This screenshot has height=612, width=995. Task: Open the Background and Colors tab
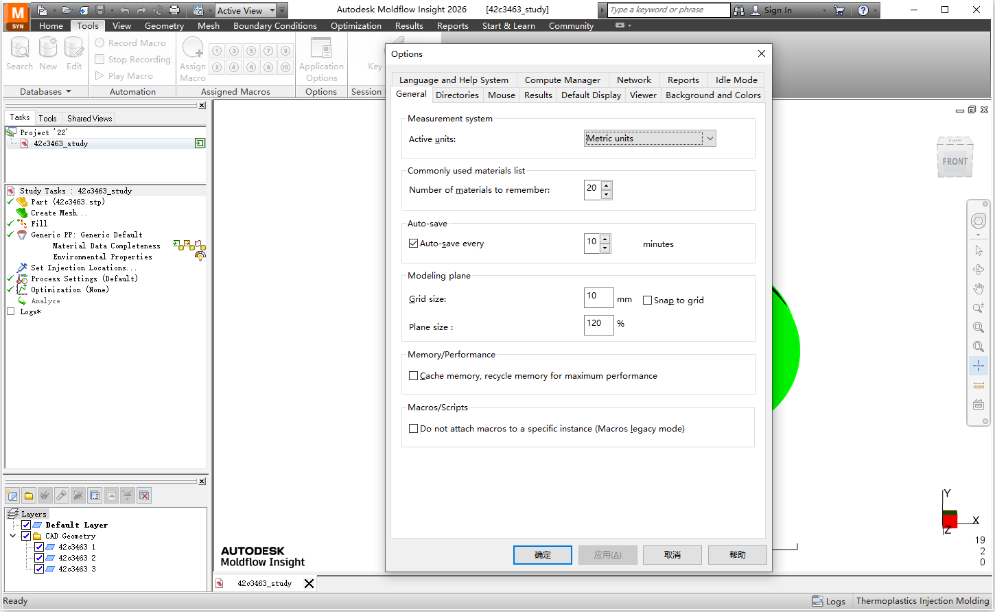point(713,95)
